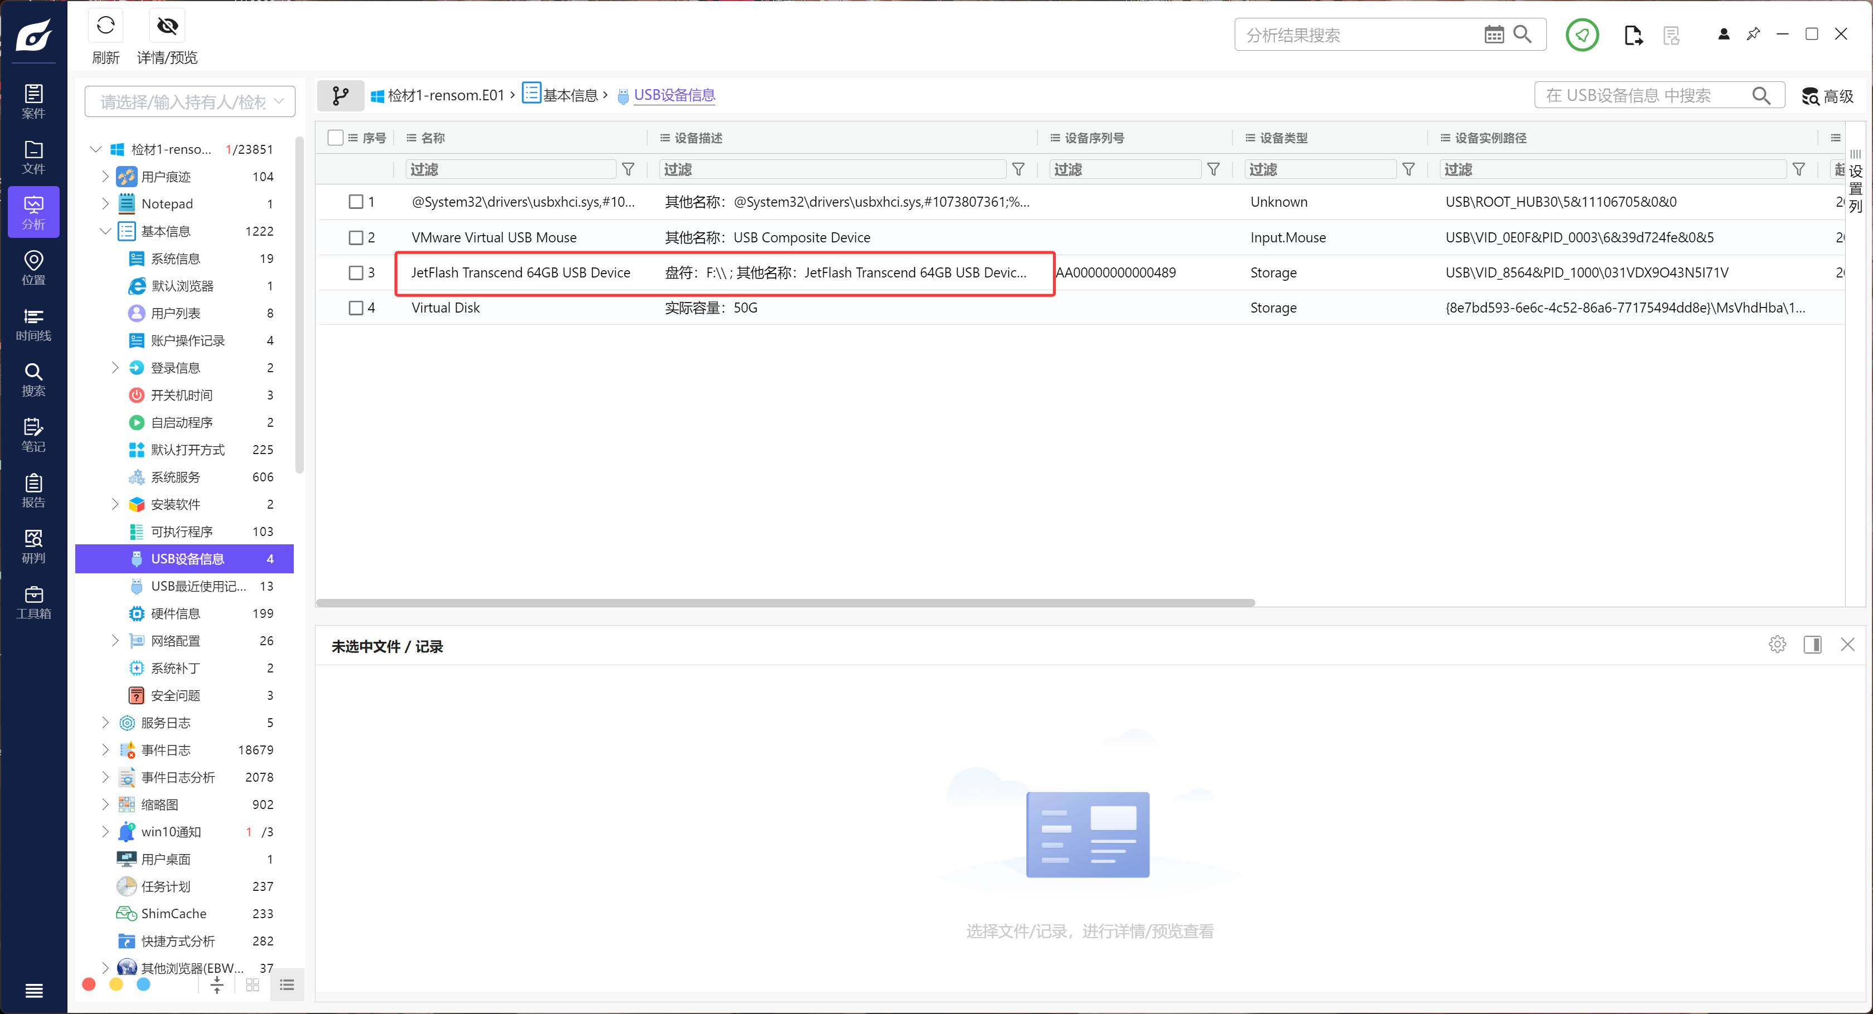Click the 高级 advanced search button

coord(1828,96)
